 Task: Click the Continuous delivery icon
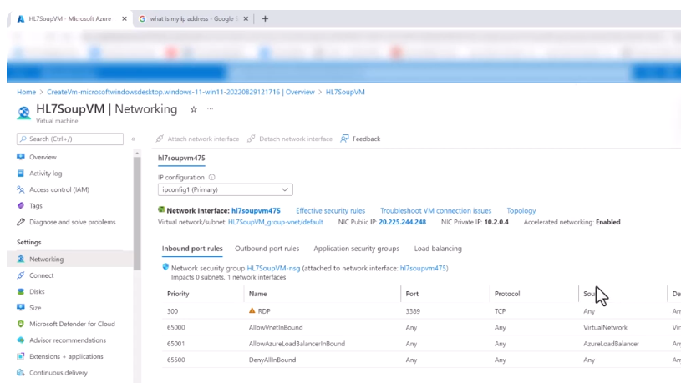coord(20,373)
